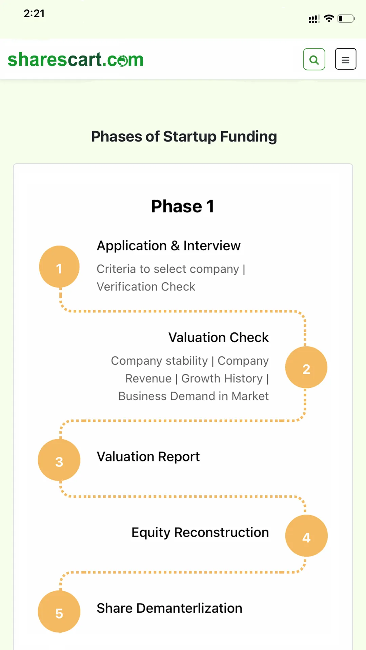Image resolution: width=366 pixels, height=650 pixels.
Task: Select step circle number 4
Action: coord(306,536)
